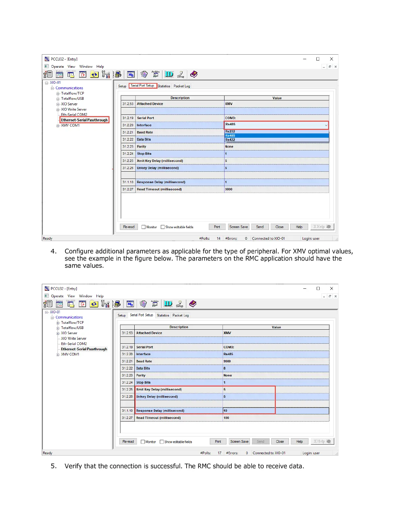The height and width of the screenshot is (518, 400).
Task: Open the yellow folder sync icon in the upper PCCU32 toolbar
Action: pos(94,75)
